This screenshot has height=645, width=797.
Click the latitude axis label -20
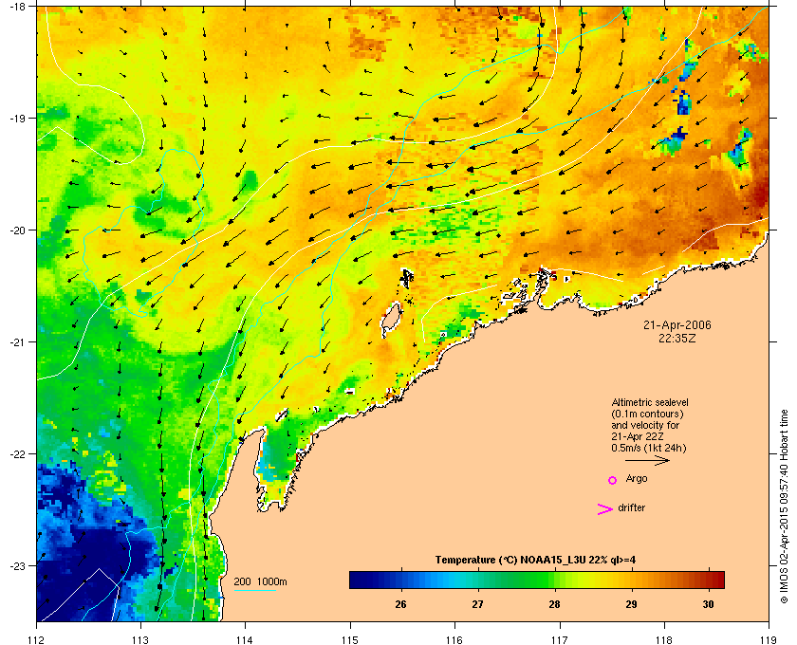coord(18,230)
